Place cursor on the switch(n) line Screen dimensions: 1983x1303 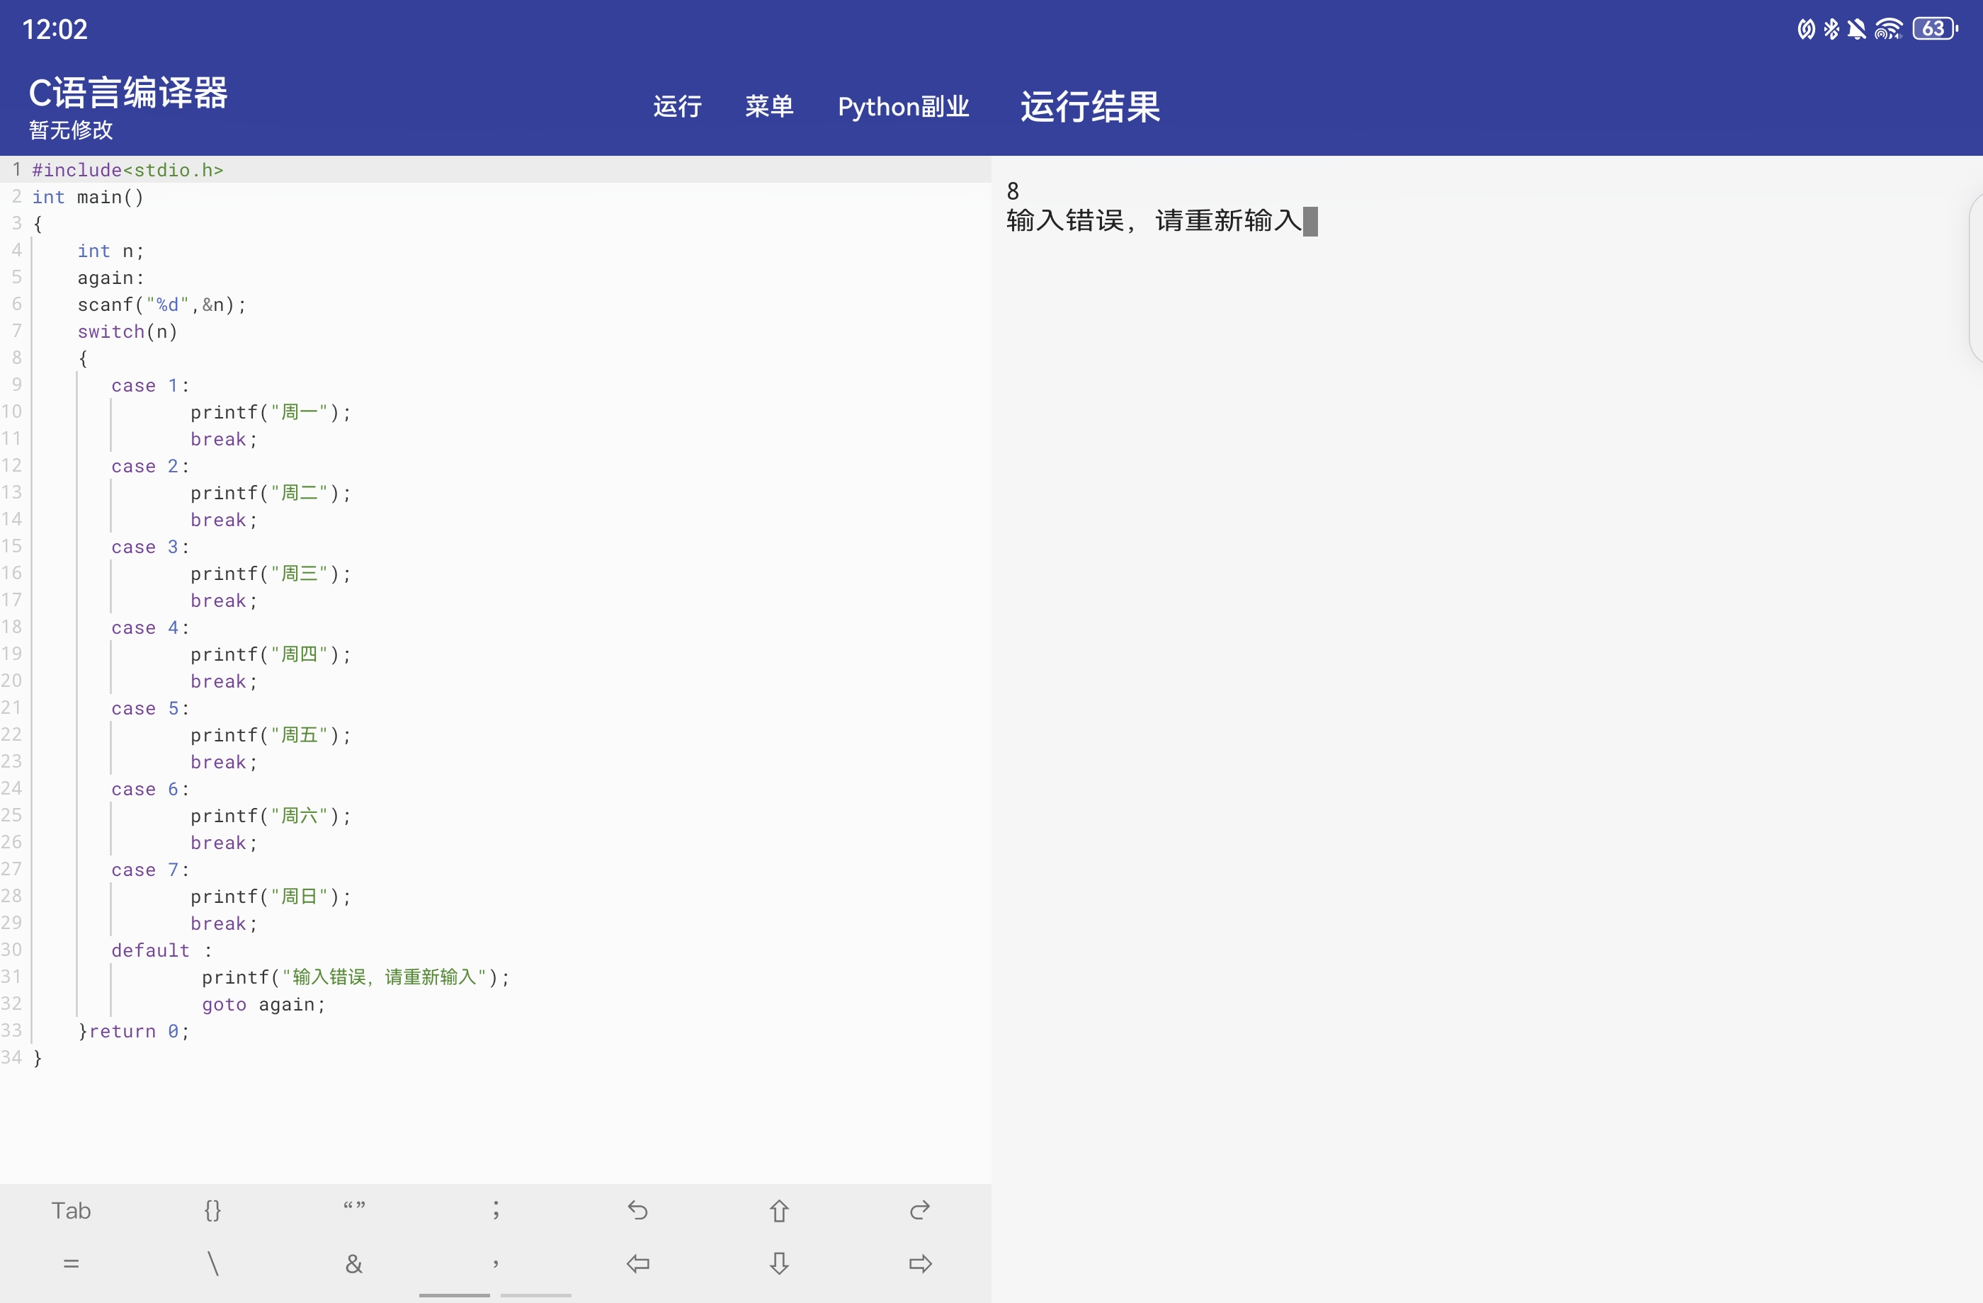(x=127, y=331)
